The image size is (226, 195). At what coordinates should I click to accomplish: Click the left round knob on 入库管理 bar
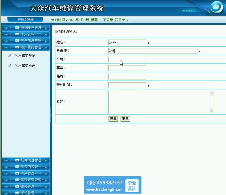coord(6,174)
